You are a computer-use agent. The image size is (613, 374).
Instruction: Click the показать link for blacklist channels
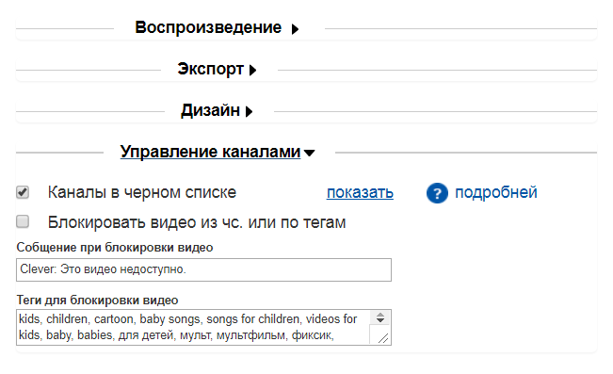[360, 192]
